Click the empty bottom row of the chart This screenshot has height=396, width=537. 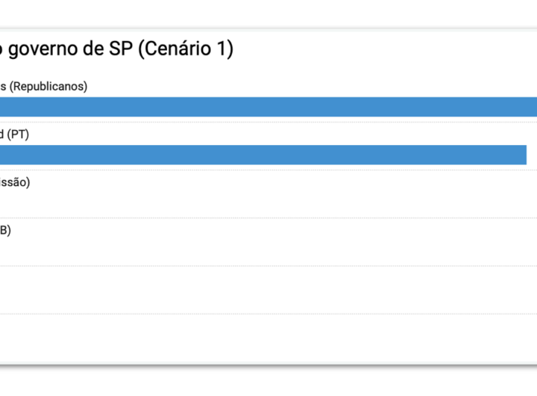[268, 338]
